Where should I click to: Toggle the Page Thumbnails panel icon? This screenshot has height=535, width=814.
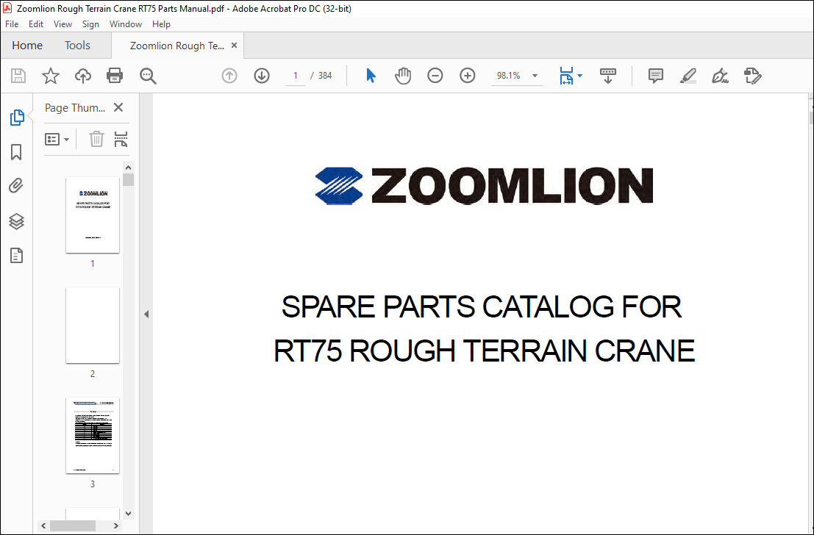point(16,118)
